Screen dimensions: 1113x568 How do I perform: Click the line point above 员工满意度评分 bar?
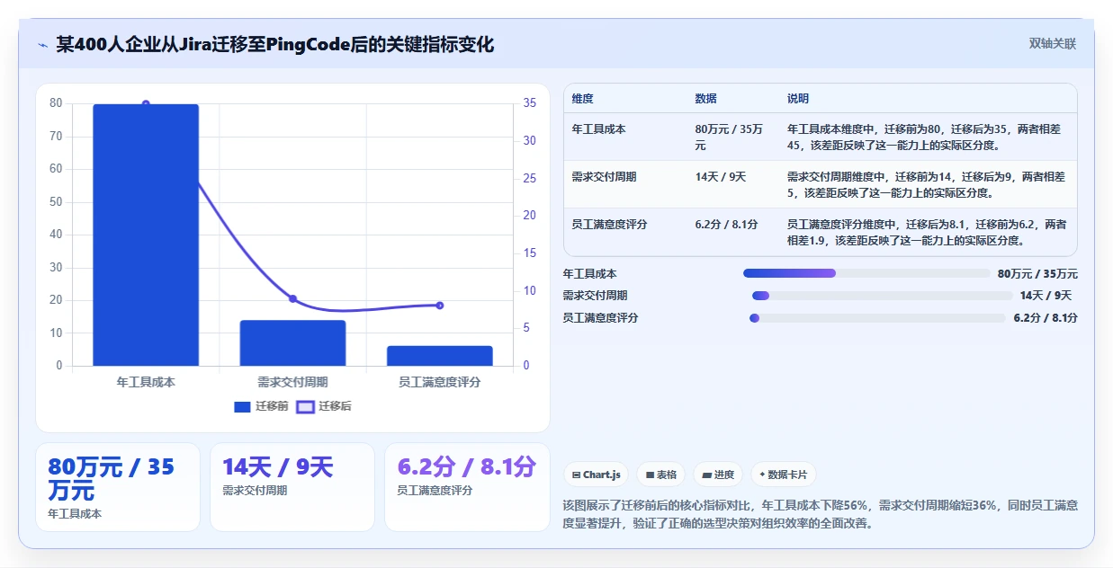(x=440, y=306)
